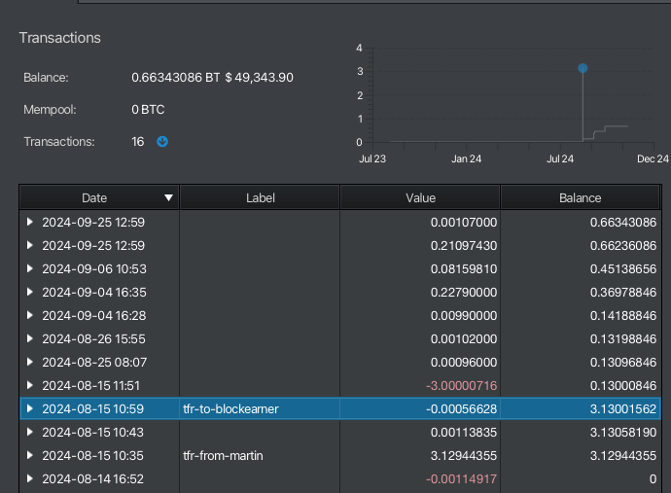
Task: Expand the tfr-to-blockearner transaction row
Action: pyautogui.click(x=30, y=408)
